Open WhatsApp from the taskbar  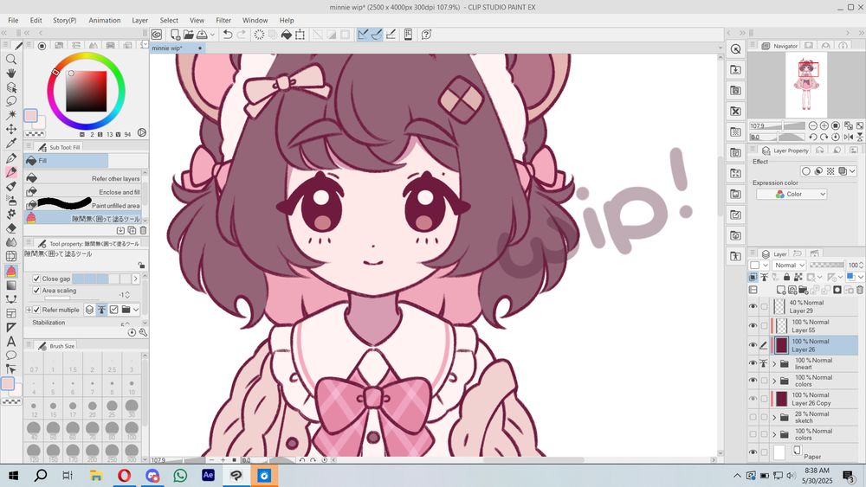180,475
